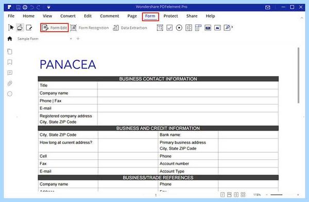Open a new tab with plus
The height and width of the screenshot is (202, 309).
[x=78, y=39]
